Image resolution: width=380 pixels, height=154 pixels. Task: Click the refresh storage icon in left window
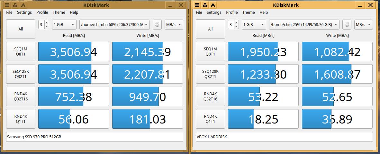point(157,24)
